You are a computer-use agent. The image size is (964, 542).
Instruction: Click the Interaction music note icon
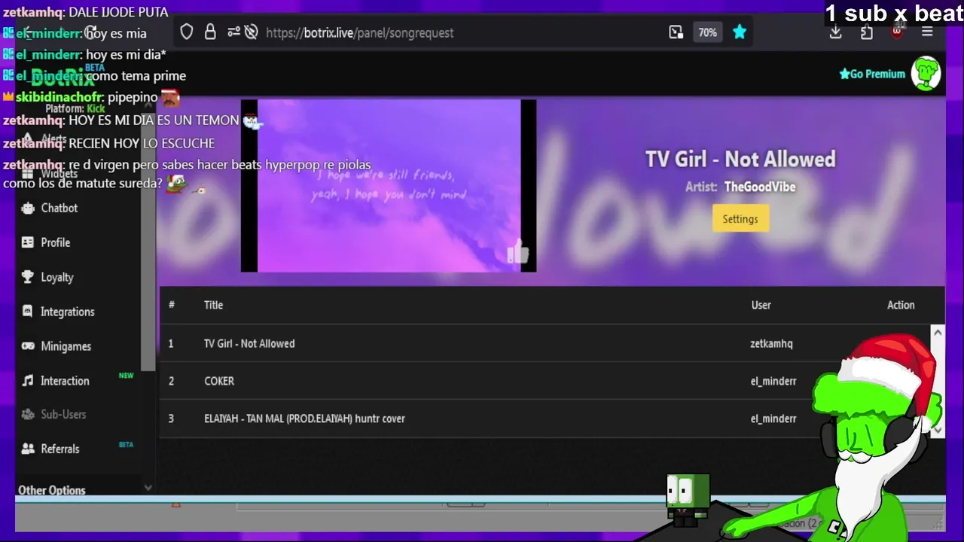pyautogui.click(x=28, y=381)
